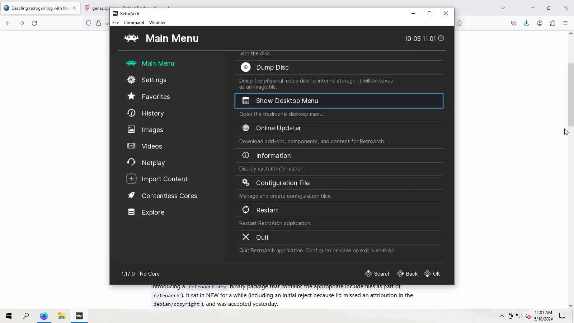The height and width of the screenshot is (323, 574).
Task: Open the RetroArch File menu
Action: [x=116, y=23]
